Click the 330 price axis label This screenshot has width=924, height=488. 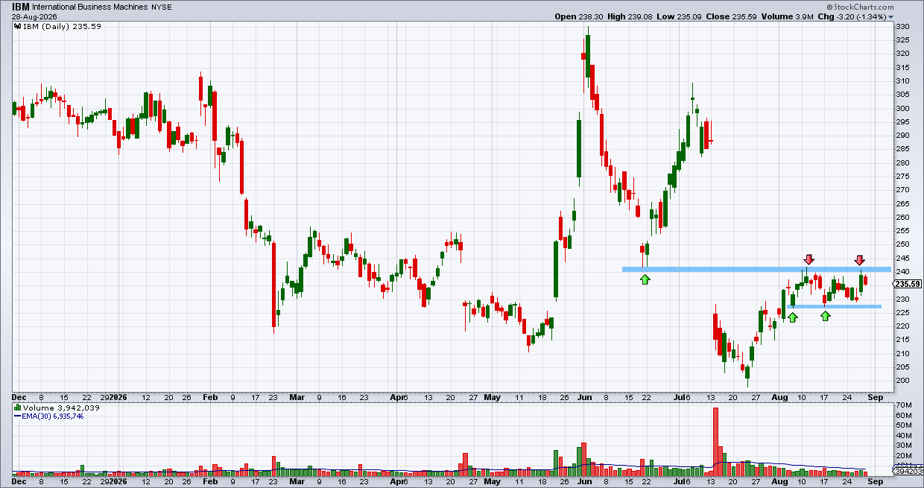tap(902, 26)
